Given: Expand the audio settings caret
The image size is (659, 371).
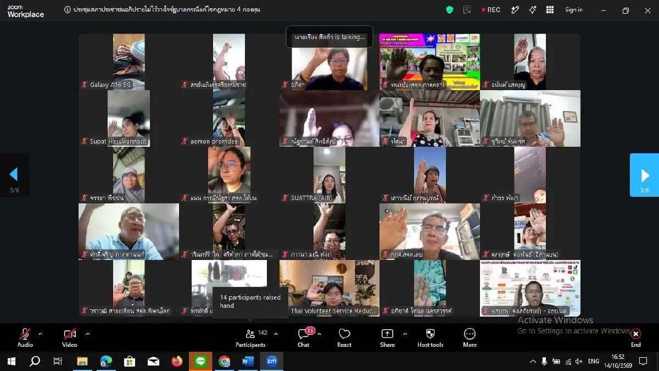Looking at the screenshot, I should click(x=40, y=334).
